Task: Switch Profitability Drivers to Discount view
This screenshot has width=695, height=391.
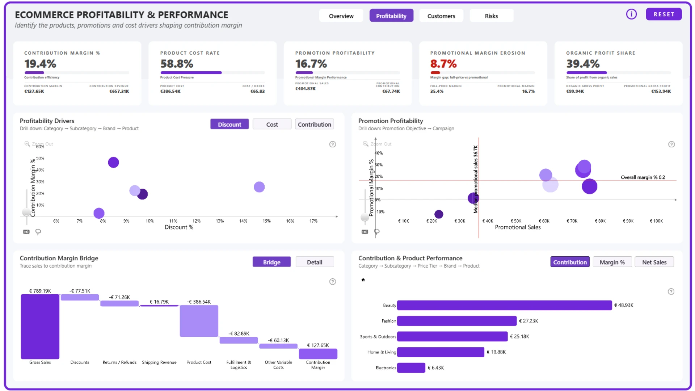Action: 229,124
